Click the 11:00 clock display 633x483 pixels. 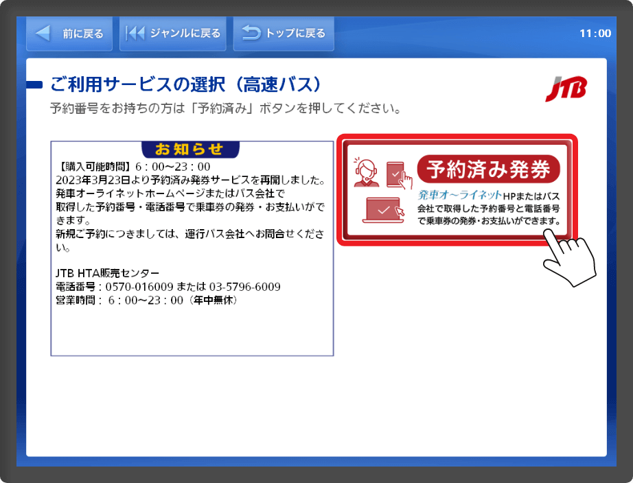pos(595,33)
